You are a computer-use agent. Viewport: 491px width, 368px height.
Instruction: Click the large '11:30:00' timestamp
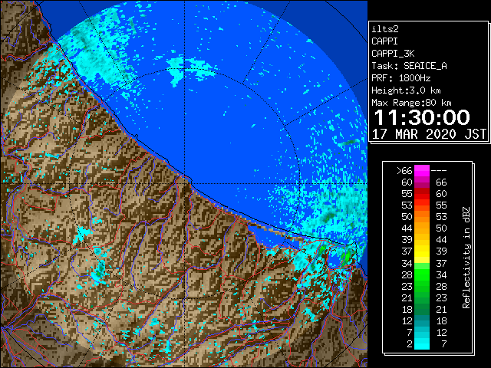click(422, 117)
